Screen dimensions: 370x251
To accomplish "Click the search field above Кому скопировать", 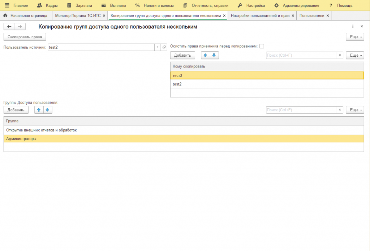I will tap(301, 55).
